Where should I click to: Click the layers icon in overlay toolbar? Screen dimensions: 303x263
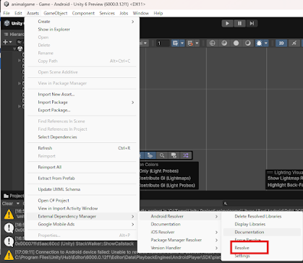click(150, 155)
